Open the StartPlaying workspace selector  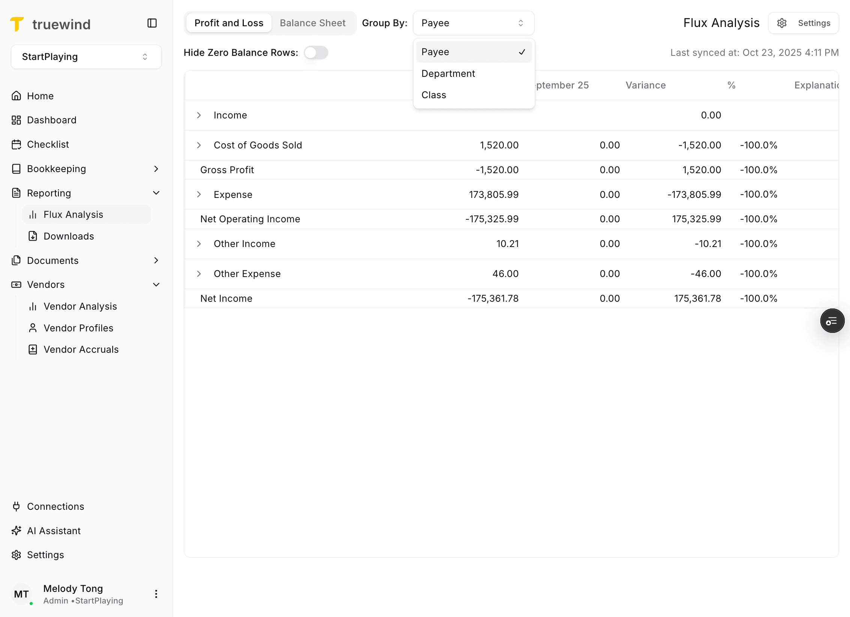(86, 57)
